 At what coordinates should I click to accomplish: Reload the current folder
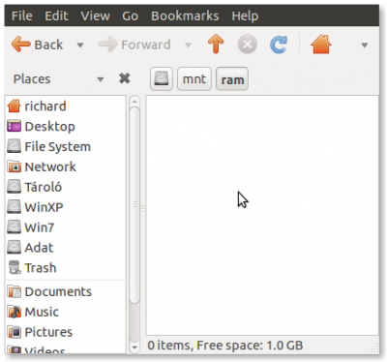pos(279,45)
